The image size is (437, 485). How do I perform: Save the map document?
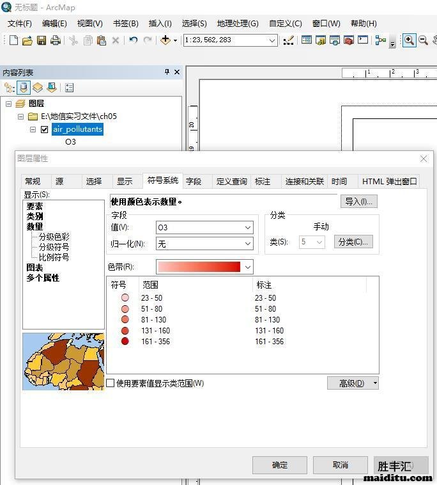click(42, 40)
